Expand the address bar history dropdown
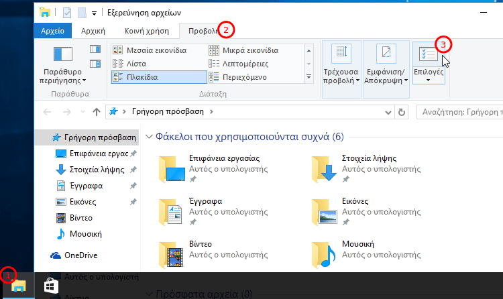503x299 pixels. [x=388, y=112]
